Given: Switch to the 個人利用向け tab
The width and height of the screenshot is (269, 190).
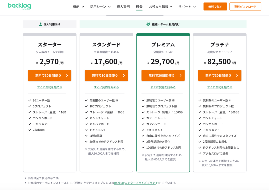Looking at the screenshot, I should click(50, 24).
